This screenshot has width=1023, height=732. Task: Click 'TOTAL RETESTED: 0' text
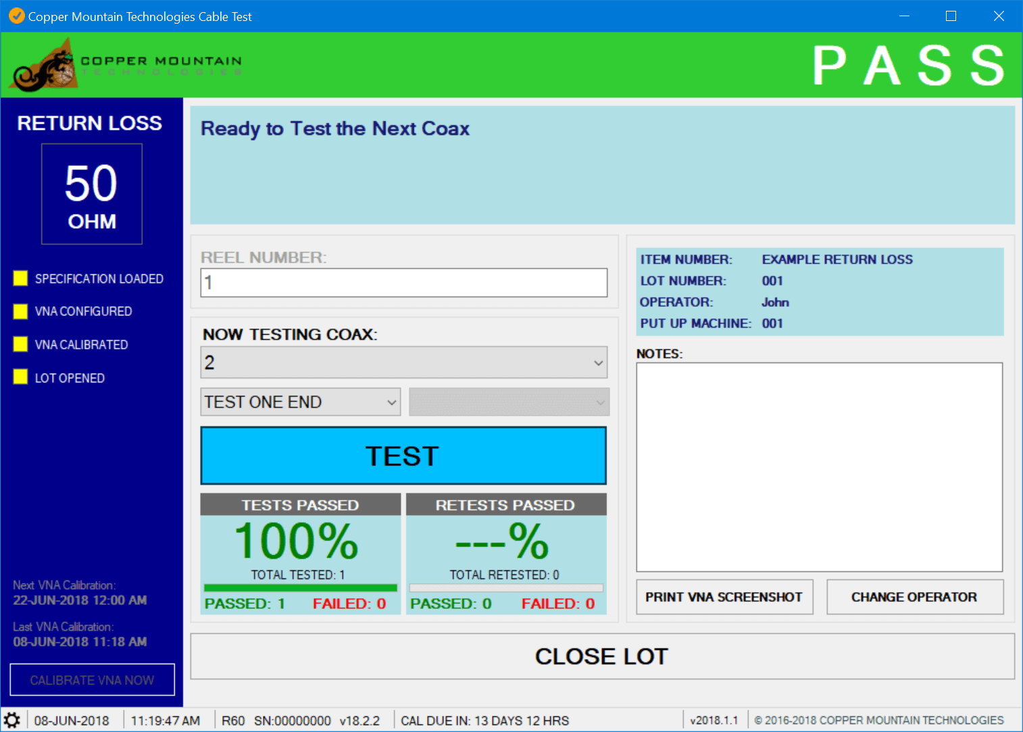[505, 575]
